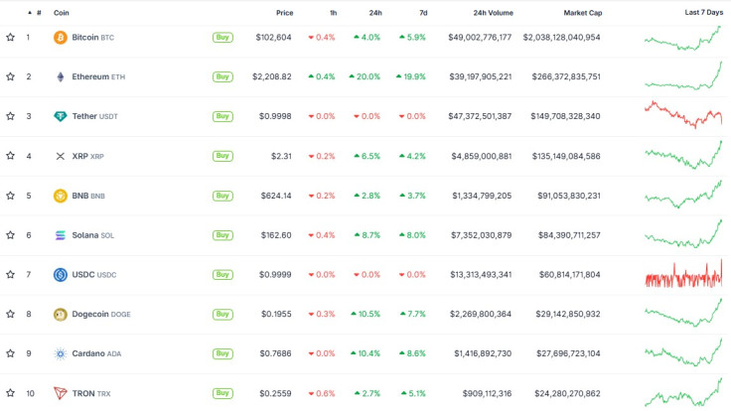The image size is (731, 411).
Task: Click the Ethereum diamond logo
Action: 61,76
